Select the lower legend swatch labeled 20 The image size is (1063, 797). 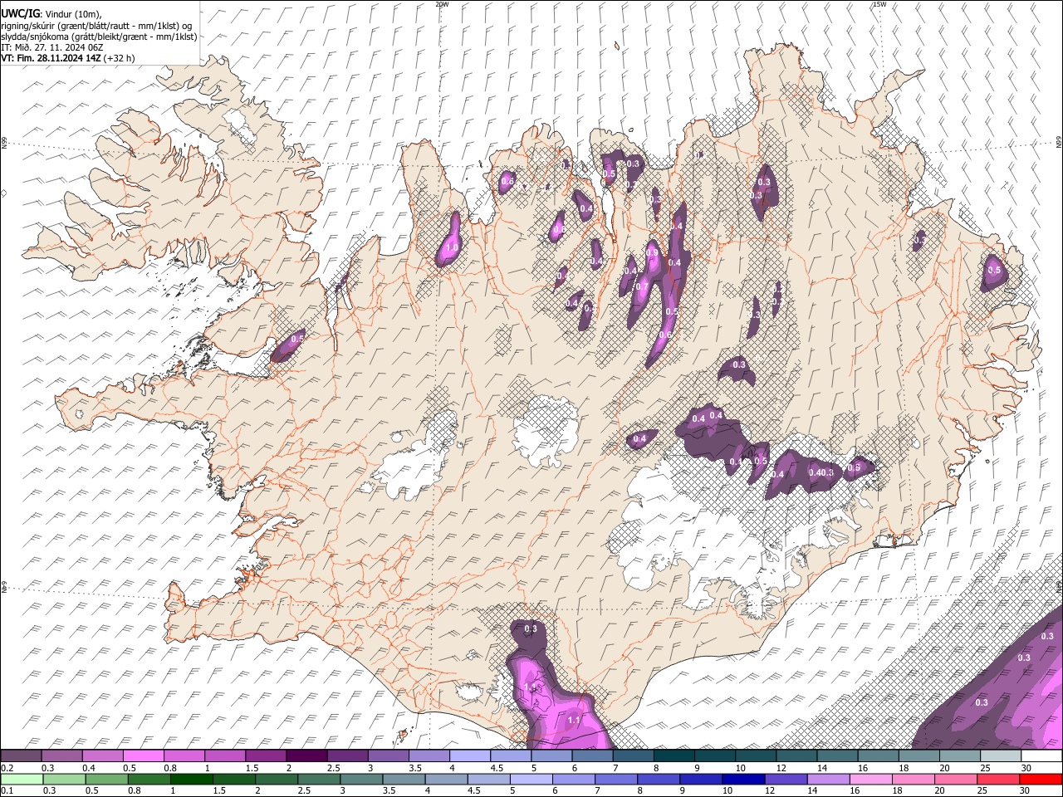[x=956, y=780]
